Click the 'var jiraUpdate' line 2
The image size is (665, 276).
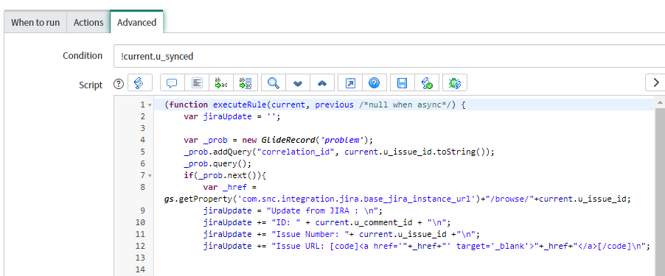pyautogui.click(x=232, y=116)
